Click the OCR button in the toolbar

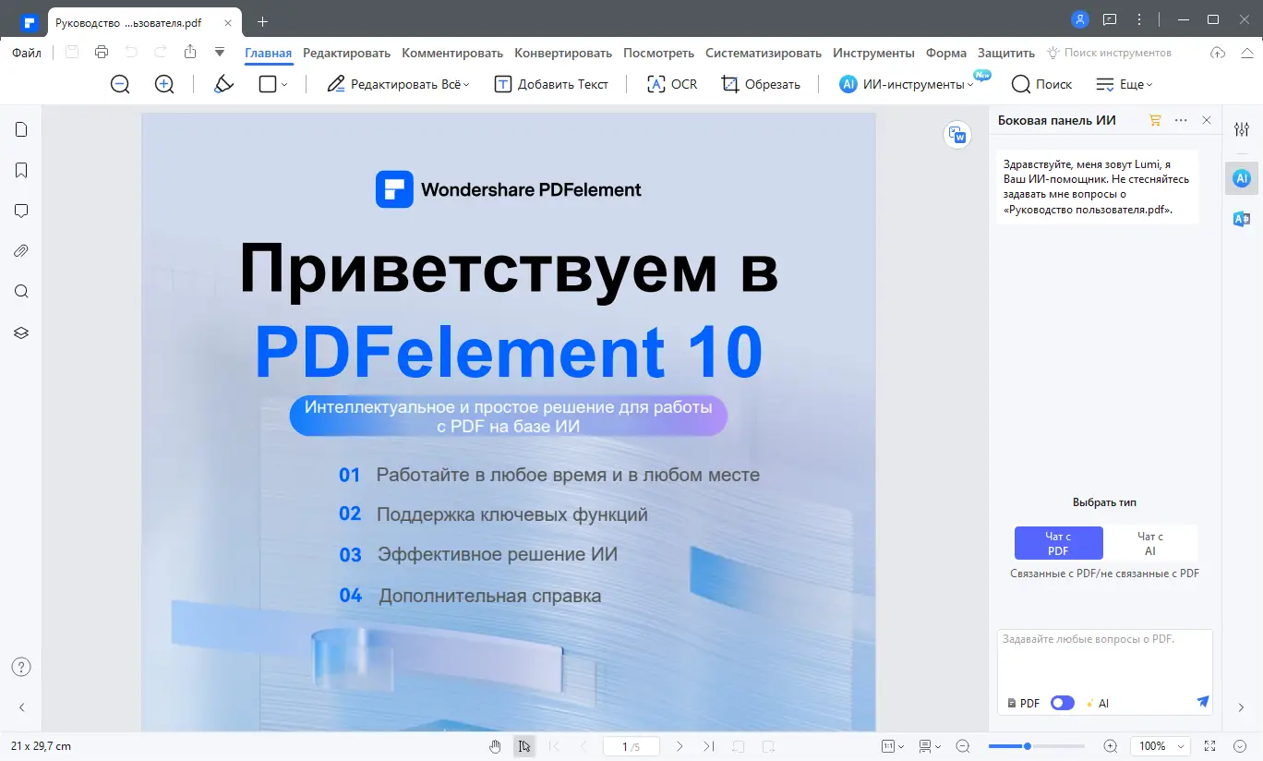(670, 84)
